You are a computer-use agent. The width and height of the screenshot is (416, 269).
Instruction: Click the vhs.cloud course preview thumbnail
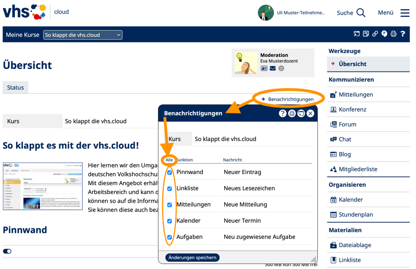pyautogui.click(x=43, y=186)
